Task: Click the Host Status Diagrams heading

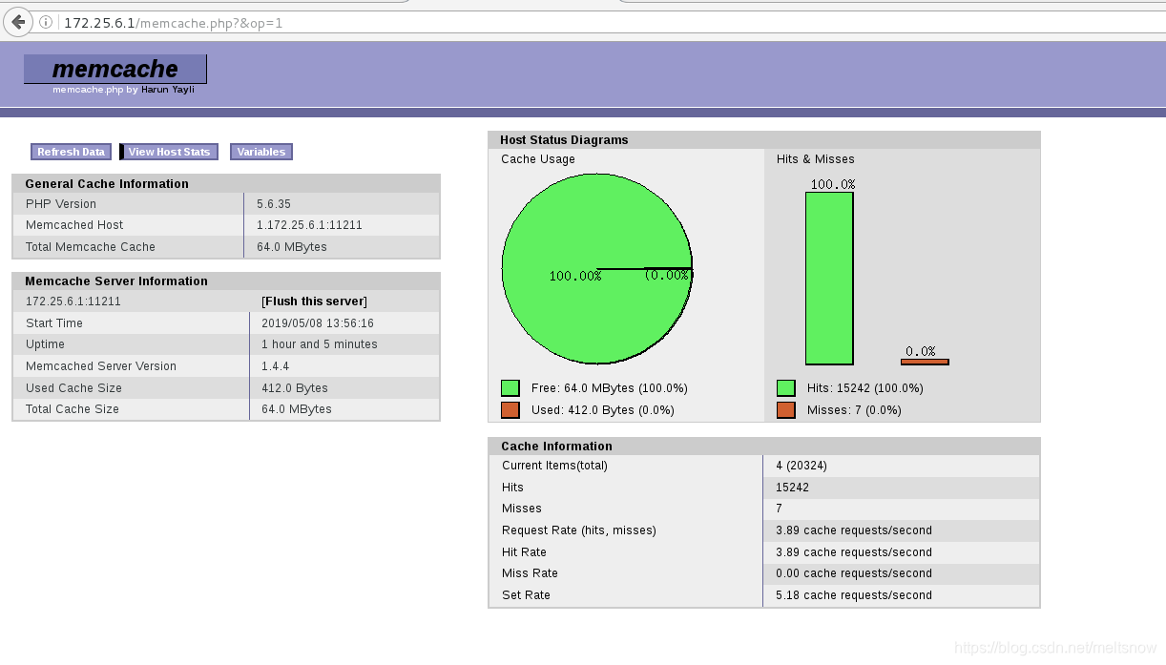Action: tap(564, 139)
